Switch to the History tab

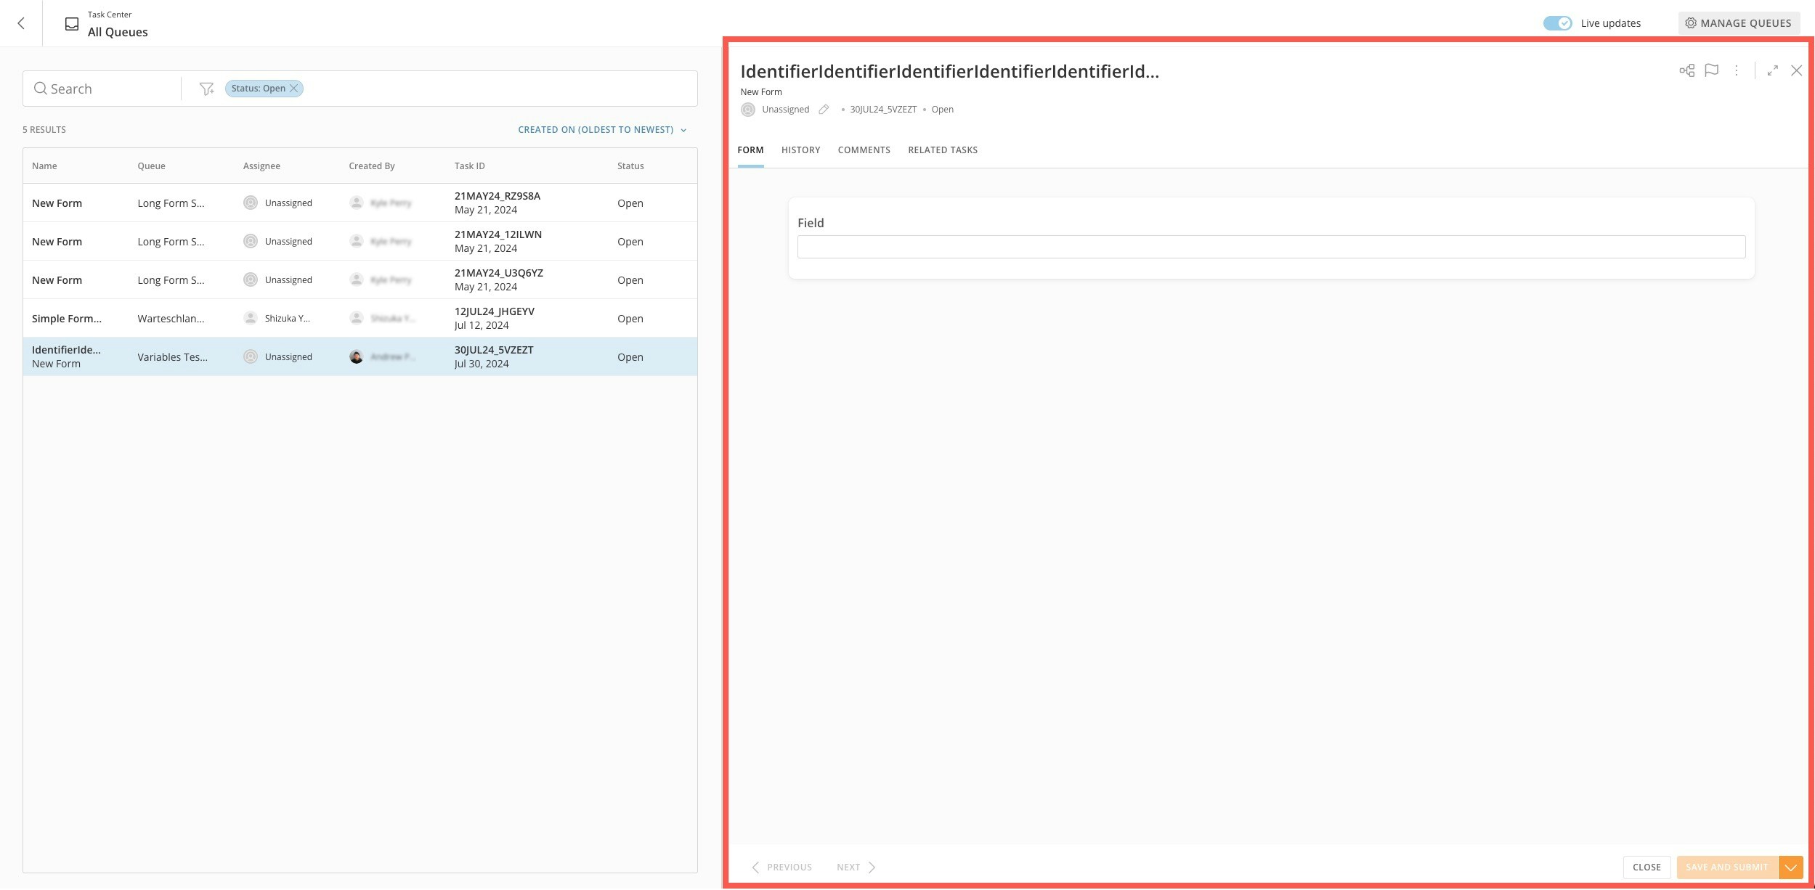[x=800, y=150]
